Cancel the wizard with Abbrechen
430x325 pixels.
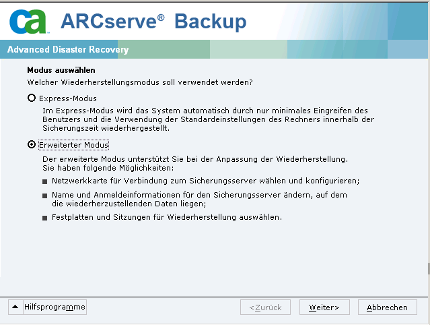click(387, 307)
